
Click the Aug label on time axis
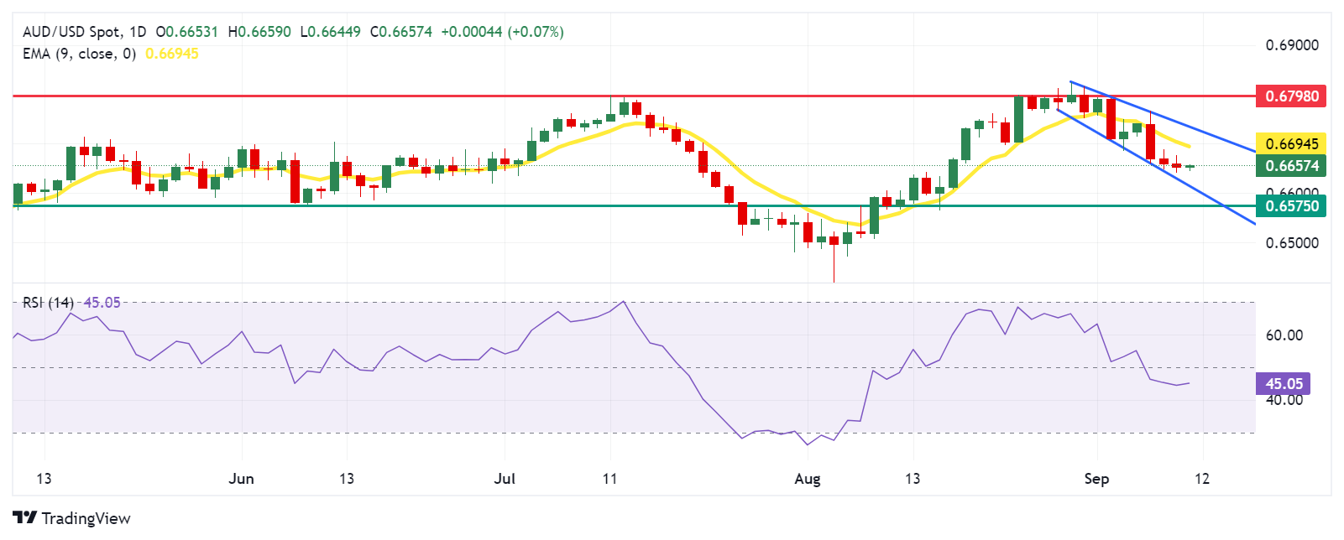click(x=807, y=479)
